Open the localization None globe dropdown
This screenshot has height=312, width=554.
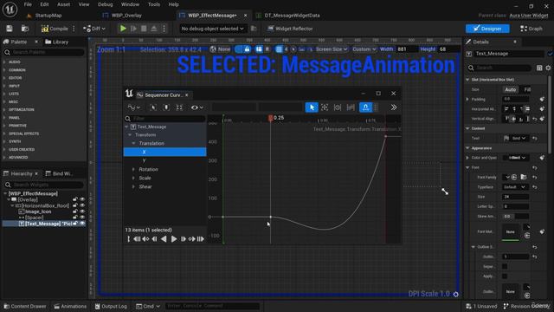pos(220,49)
